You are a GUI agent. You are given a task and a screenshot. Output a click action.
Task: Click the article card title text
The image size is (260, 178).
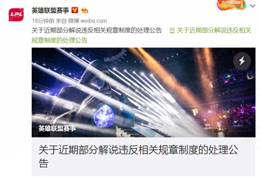point(138,156)
